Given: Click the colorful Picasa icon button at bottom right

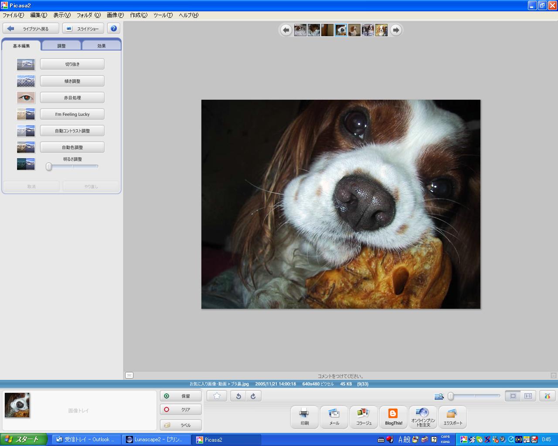Looking at the screenshot, I should tap(548, 396).
